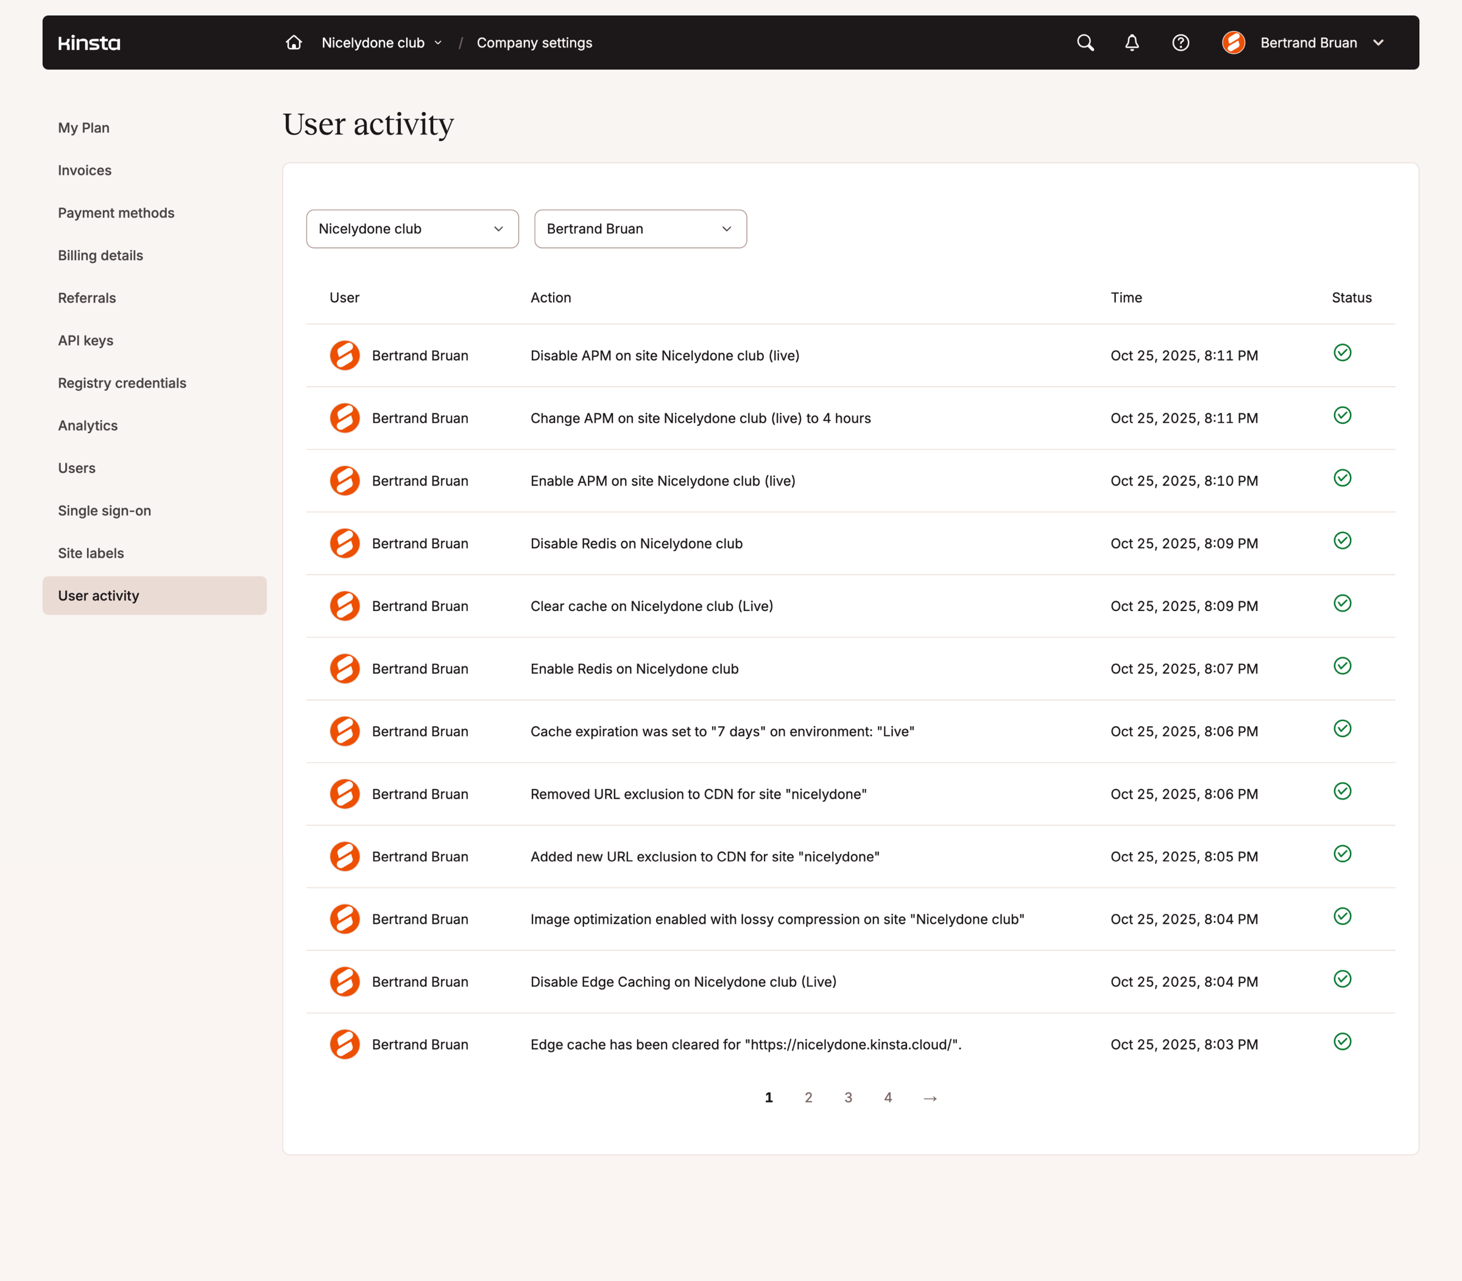The height and width of the screenshot is (1281, 1462).
Task: Click avatar in Enable Redis row
Action: click(345, 668)
